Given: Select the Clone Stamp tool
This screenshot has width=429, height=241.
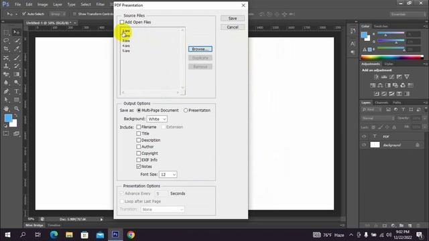Looking at the screenshot, I should (x=6, y=66).
